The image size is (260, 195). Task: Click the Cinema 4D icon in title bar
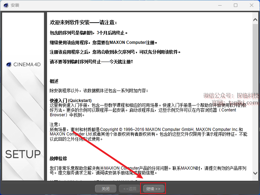click(x=6, y=5)
